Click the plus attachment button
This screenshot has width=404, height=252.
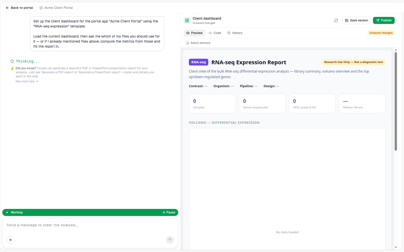click(11, 240)
